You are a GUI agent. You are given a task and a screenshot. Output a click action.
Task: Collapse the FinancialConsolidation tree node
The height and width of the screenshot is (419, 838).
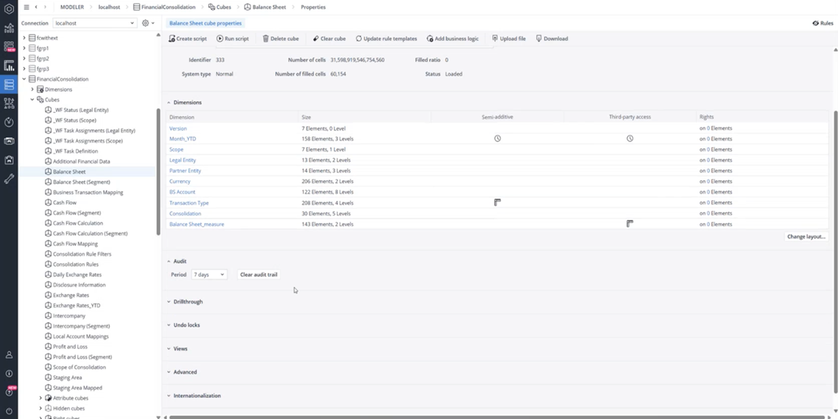pyautogui.click(x=24, y=79)
